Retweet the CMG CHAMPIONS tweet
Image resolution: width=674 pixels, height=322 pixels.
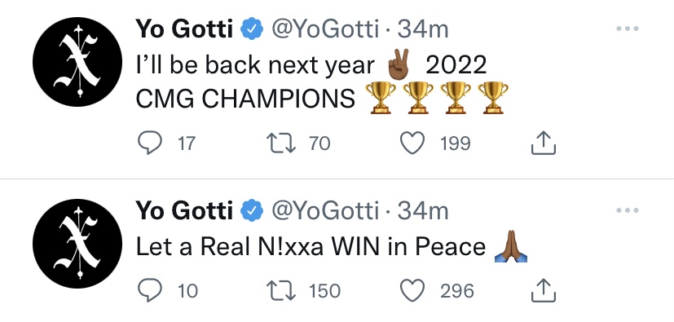281,143
